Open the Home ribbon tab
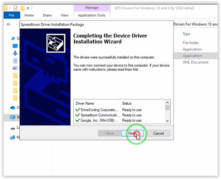 coord(29,15)
